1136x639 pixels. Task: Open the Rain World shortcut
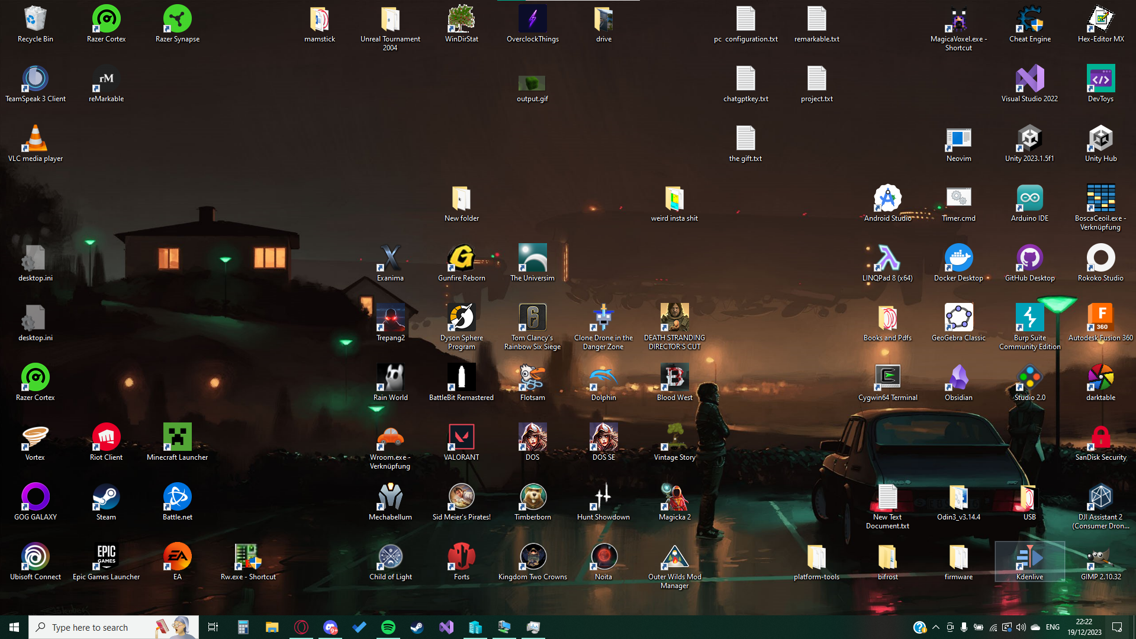(391, 382)
